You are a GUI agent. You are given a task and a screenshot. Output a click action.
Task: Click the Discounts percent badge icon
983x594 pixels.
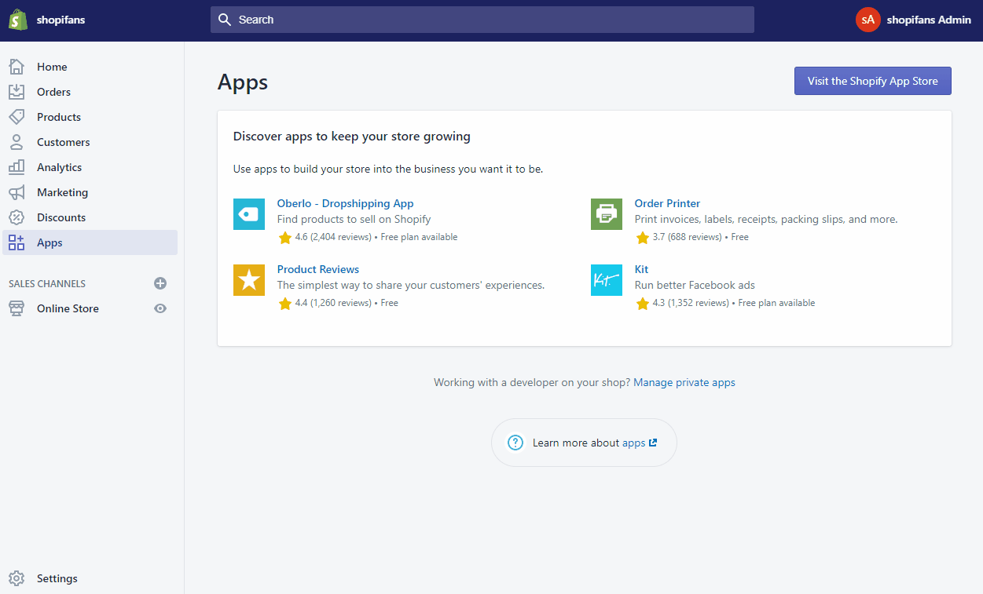click(17, 217)
